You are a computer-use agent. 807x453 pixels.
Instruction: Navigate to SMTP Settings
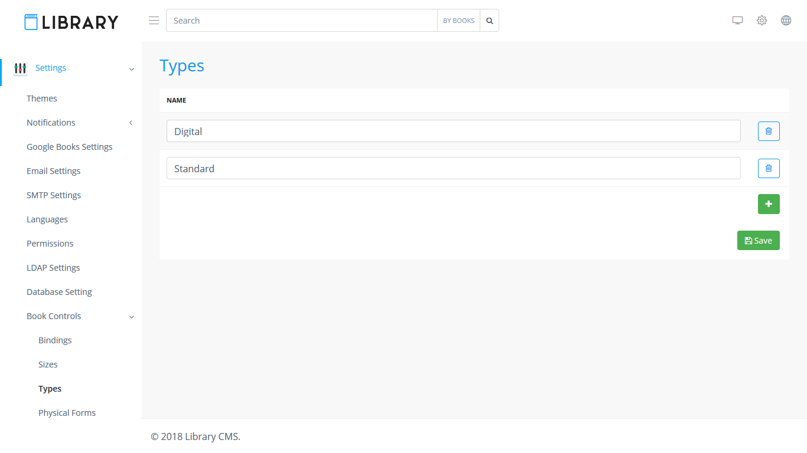[54, 195]
